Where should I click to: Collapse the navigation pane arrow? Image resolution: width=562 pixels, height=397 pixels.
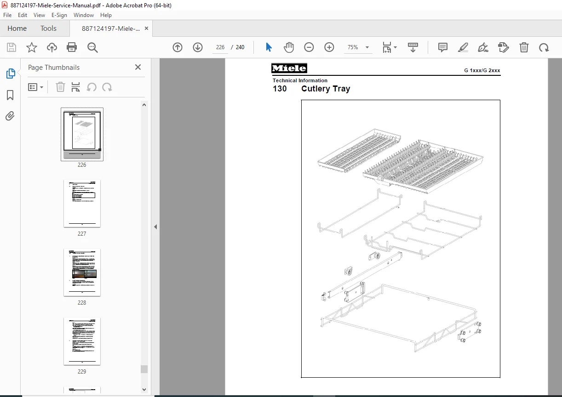tap(155, 227)
